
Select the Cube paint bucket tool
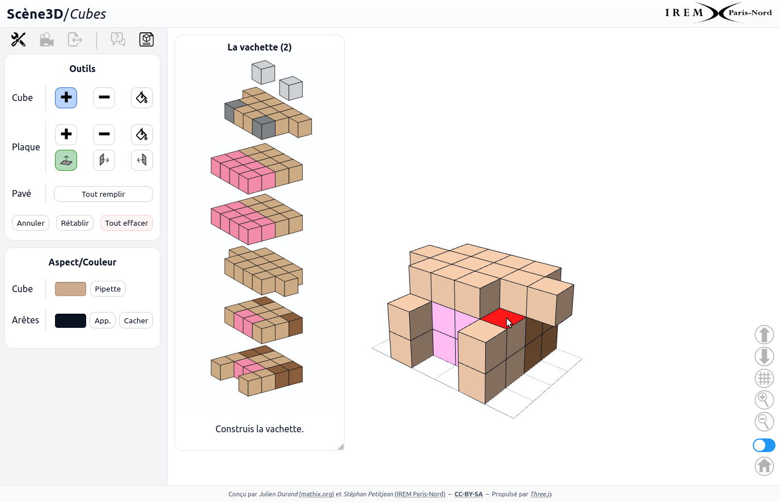(142, 98)
